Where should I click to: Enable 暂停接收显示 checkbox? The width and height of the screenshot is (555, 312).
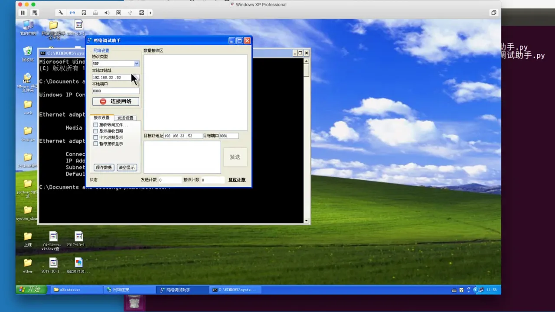pyautogui.click(x=96, y=143)
